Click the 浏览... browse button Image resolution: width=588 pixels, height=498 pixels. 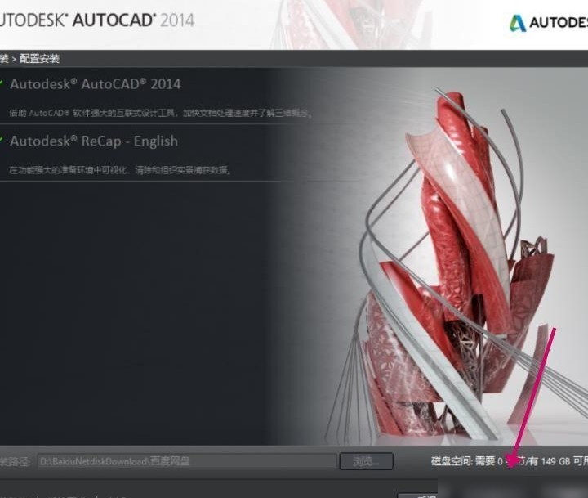tap(366, 461)
